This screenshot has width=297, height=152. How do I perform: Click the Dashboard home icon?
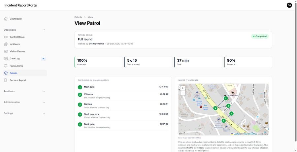6,19
